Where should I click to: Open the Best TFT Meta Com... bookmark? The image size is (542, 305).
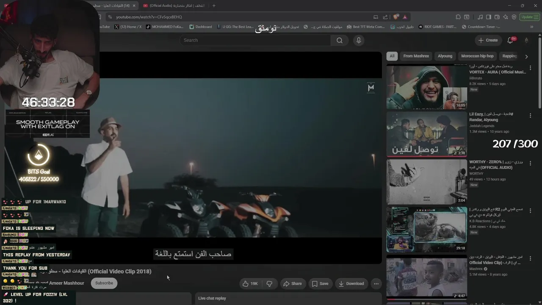coord(366,27)
